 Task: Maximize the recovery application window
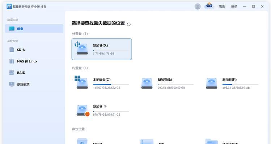(253, 6)
